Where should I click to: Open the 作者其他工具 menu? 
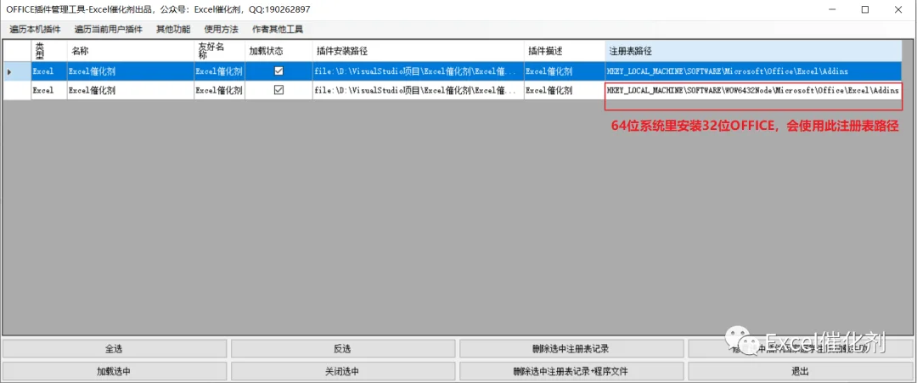click(x=277, y=29)
